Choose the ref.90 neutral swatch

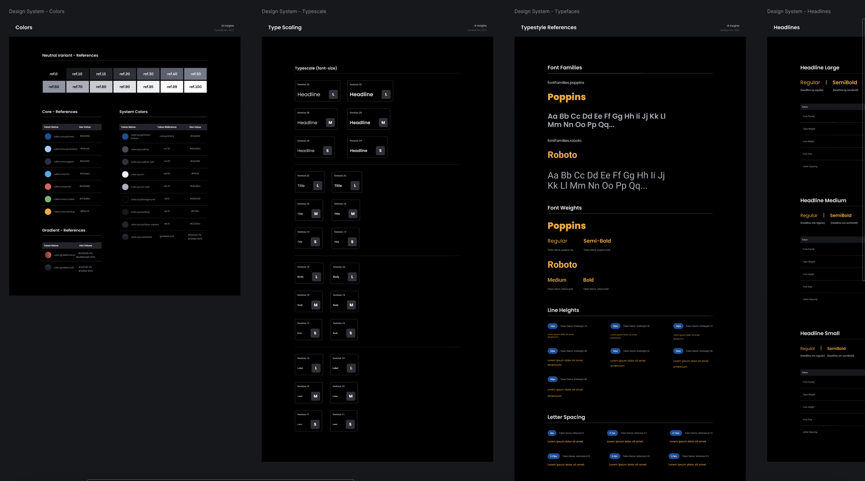click(x=125, y=87)
